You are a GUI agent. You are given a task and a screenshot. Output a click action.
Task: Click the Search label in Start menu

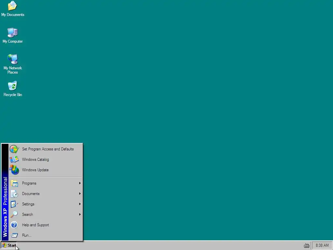click(28, 215)
